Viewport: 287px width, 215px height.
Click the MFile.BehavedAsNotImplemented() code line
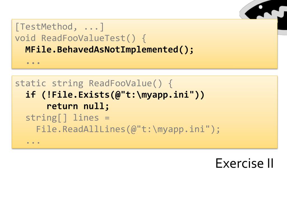pyautogui.click(x=109, y=50)
